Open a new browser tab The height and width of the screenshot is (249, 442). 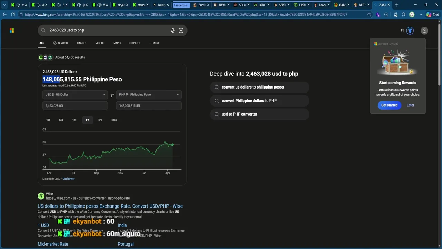pos(397,5)
